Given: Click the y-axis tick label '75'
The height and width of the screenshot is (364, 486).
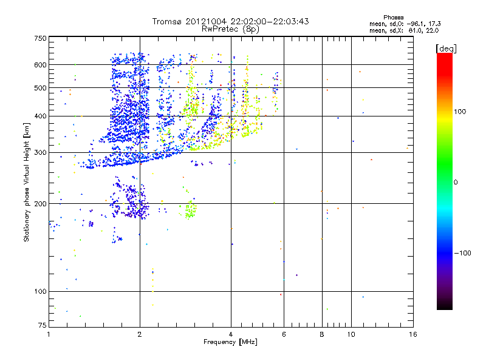Looking at the screenshot, I should pos(43,325).
